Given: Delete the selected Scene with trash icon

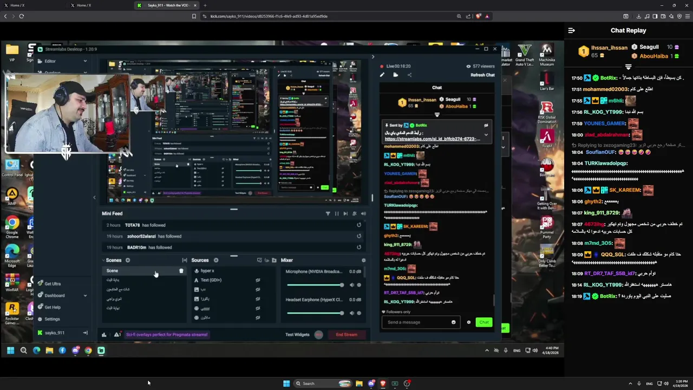Looking at the screenshot, I should [181, 271].
